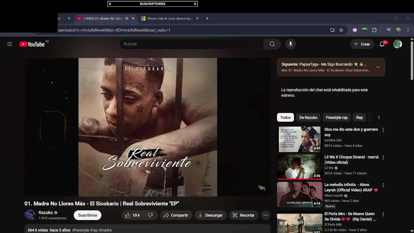Image resolution: width=414 pixels, height=233 pixels.
Task: Open a new browser tab
Action: coord(207,18)
